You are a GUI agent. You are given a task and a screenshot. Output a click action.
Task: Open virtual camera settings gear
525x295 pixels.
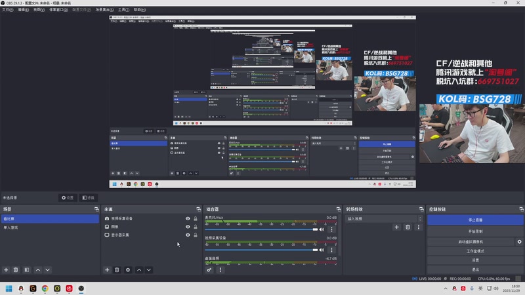point(519,241)
